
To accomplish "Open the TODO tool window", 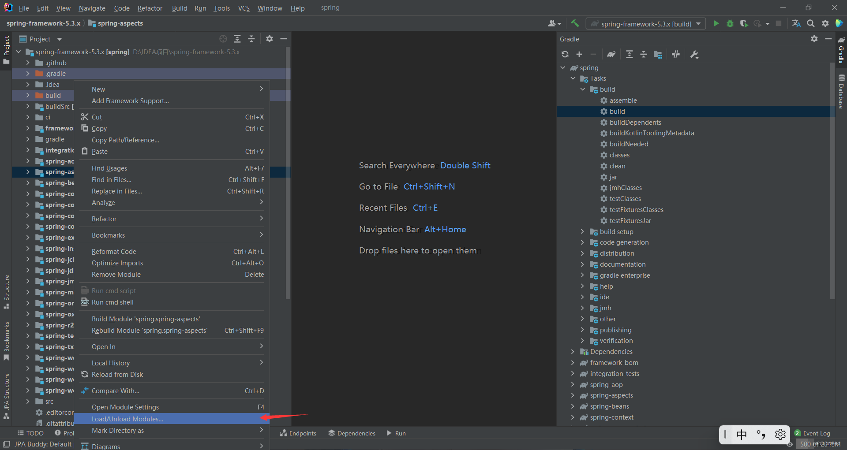I will (x=30, y=433).
